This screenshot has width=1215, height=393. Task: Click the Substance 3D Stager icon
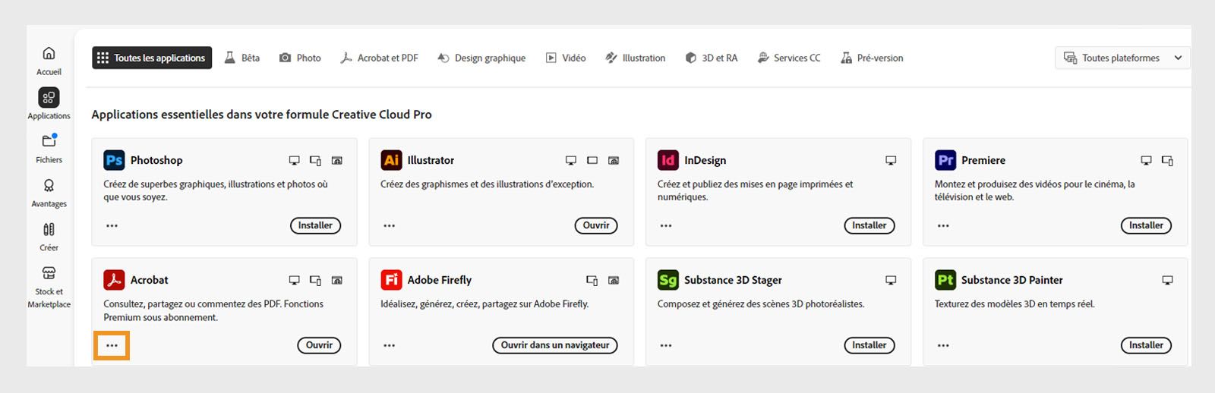click(667, 280)
